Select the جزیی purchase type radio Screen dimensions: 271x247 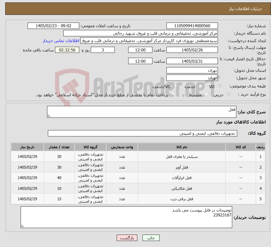tap(228, 94)
